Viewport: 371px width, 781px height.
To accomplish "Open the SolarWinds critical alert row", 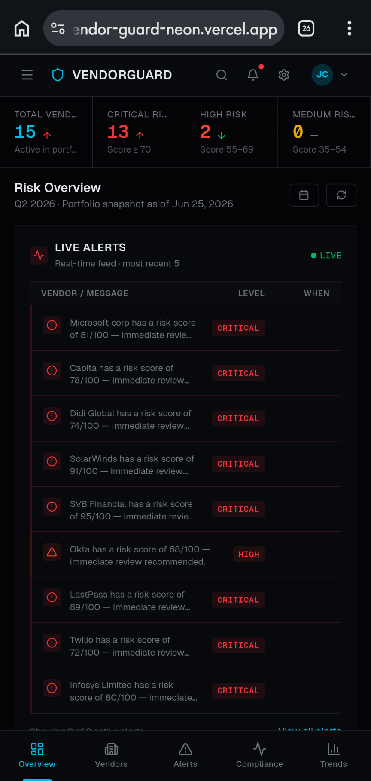I will tap(185, 464).
